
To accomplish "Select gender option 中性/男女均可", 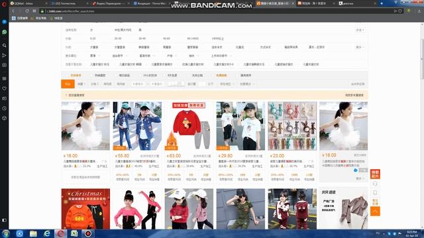I will [123, 30].
